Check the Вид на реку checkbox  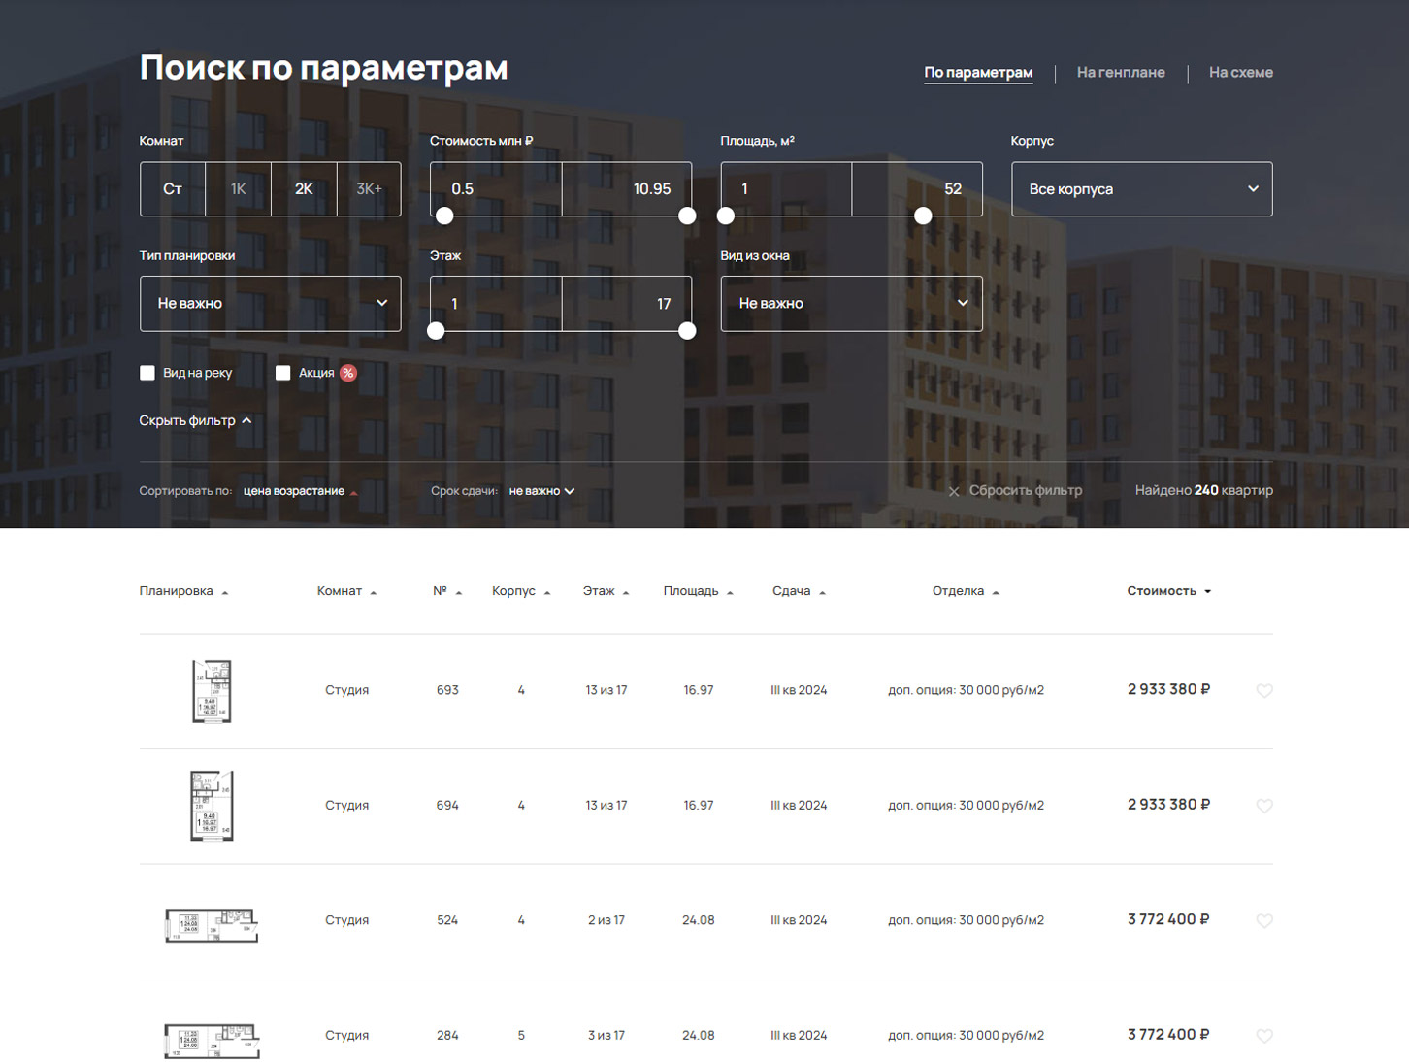[147, 373]
